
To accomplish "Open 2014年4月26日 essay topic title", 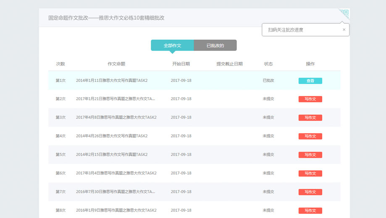I will click(x=112, y=136).
